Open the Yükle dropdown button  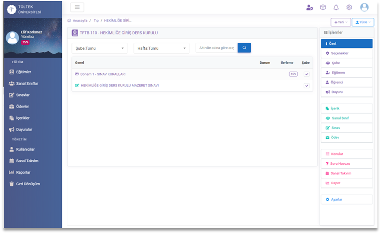coord(363,22)
